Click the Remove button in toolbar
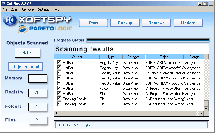Viewport: 215px width, 133px height. pos(156,23)
